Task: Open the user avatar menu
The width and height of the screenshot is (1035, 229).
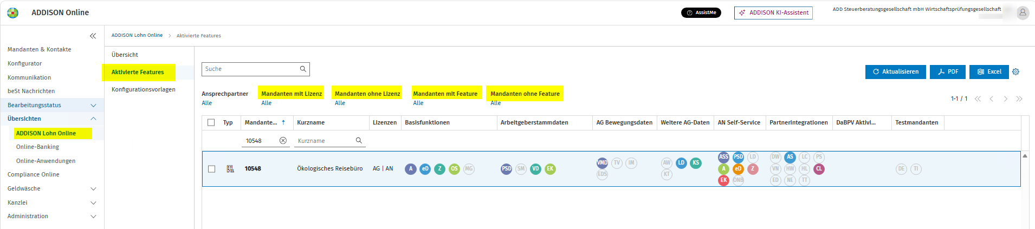Action: tap(1023, 12)
